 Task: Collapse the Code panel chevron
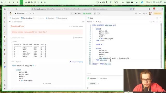click(x=160, y=18)
